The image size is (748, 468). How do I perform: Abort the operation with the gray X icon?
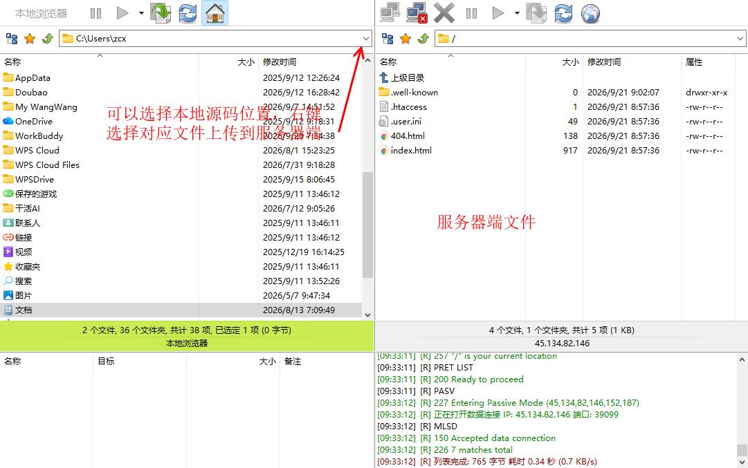(x=444, y=13)
